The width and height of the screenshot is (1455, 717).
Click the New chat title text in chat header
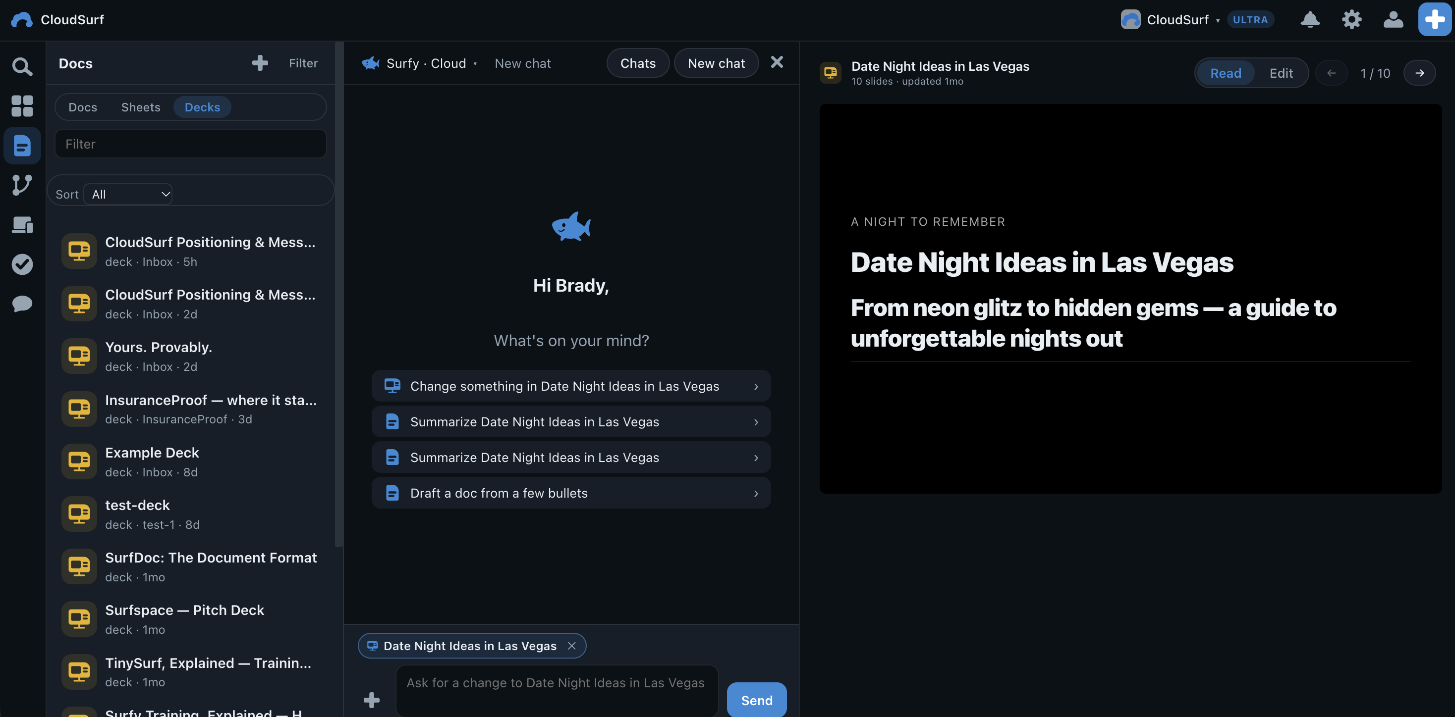pyautogui.click(x=522, y=63)
